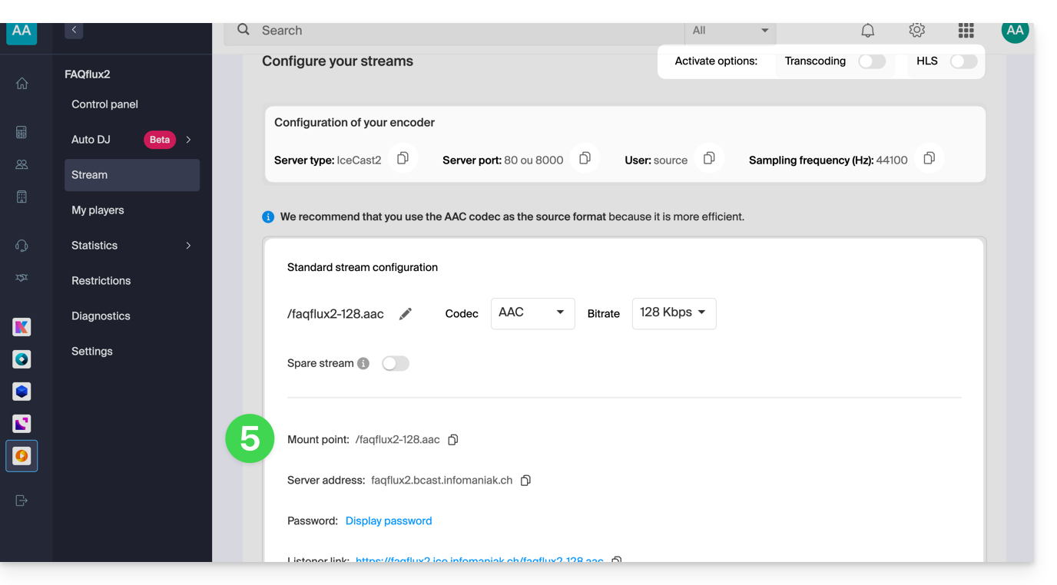The height and width of the screenshot is (585, 1057).
Task: Open notifications bell
Action: (x=867, y=31)
